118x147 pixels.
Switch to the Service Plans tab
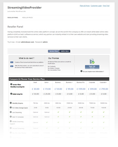click(x=53, y=51)
